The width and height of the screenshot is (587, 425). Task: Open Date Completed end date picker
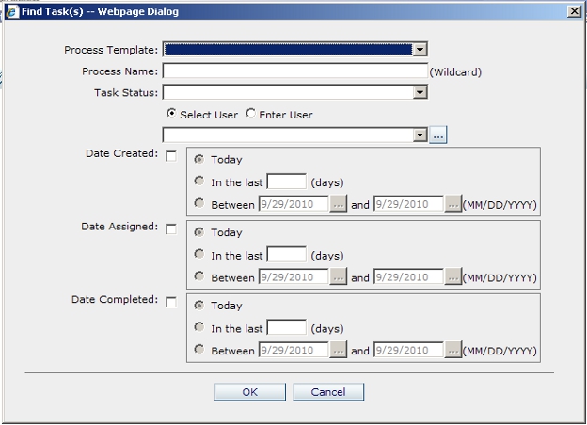click(453, 351)
